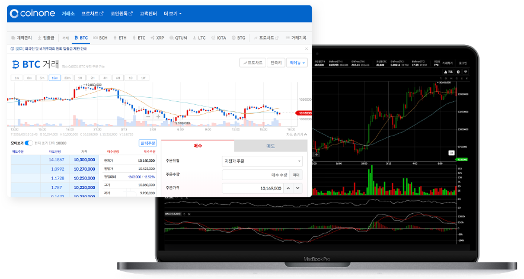Screen dimensions: 524x279
Task: Click price 10,220,000 in order book
Action: (84, 187)
